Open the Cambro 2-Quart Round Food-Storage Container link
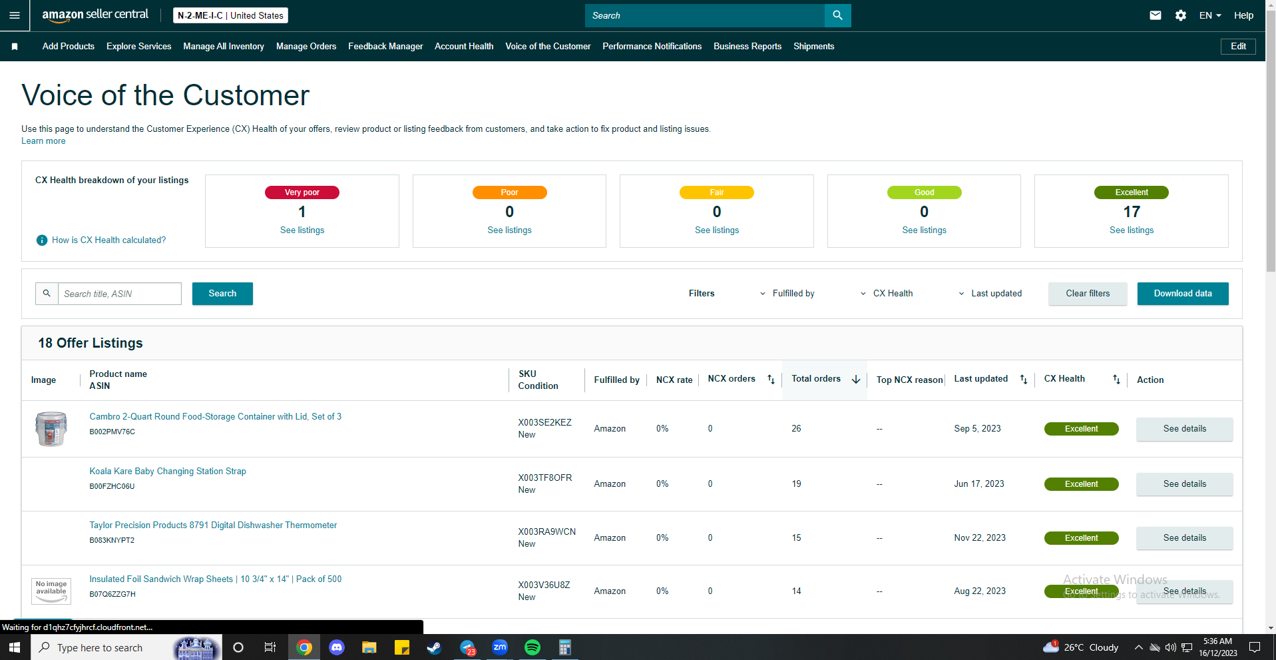The height and width of the screenshot is (660, 1276). click(216, 417)
